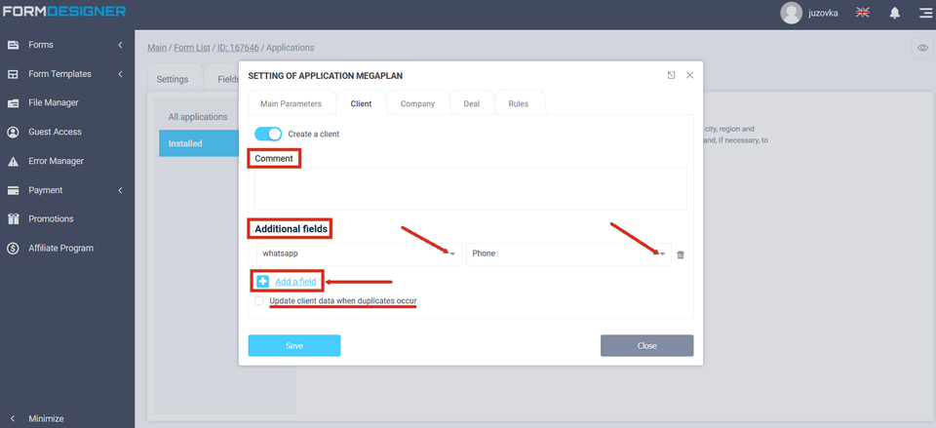Open the Guest Access sidebar icon
Image resolution: width=936 pixels, height=428 pixels.
point(13,132)
